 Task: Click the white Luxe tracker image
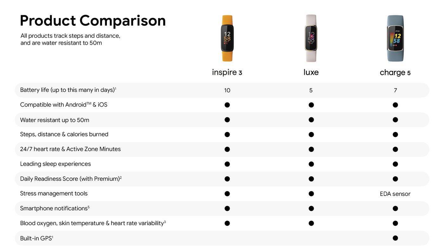pyautogui.click(x=311, y=38)
